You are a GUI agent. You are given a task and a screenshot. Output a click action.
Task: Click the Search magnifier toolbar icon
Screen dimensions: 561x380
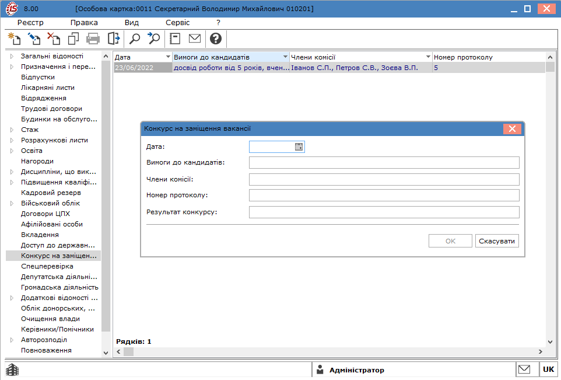point(135,39)
